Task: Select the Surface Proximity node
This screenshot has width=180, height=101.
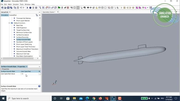Action: pyautogui.click(x=22, y=37)
